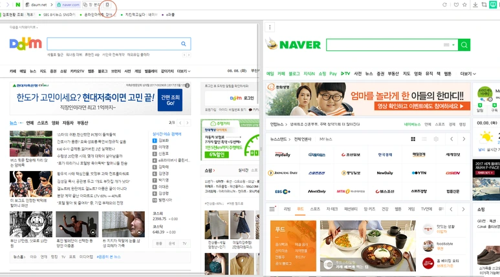Open 리빙 tab in Naver themes
Screen dimensions: 500x277
[287, 209]
